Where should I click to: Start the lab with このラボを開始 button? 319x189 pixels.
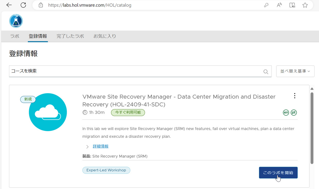coord(278,173)
